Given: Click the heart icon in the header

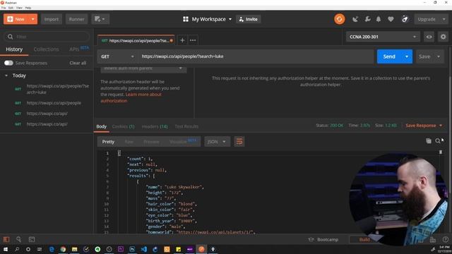Looking at the screenshot, I should click(x=391, y=19).
